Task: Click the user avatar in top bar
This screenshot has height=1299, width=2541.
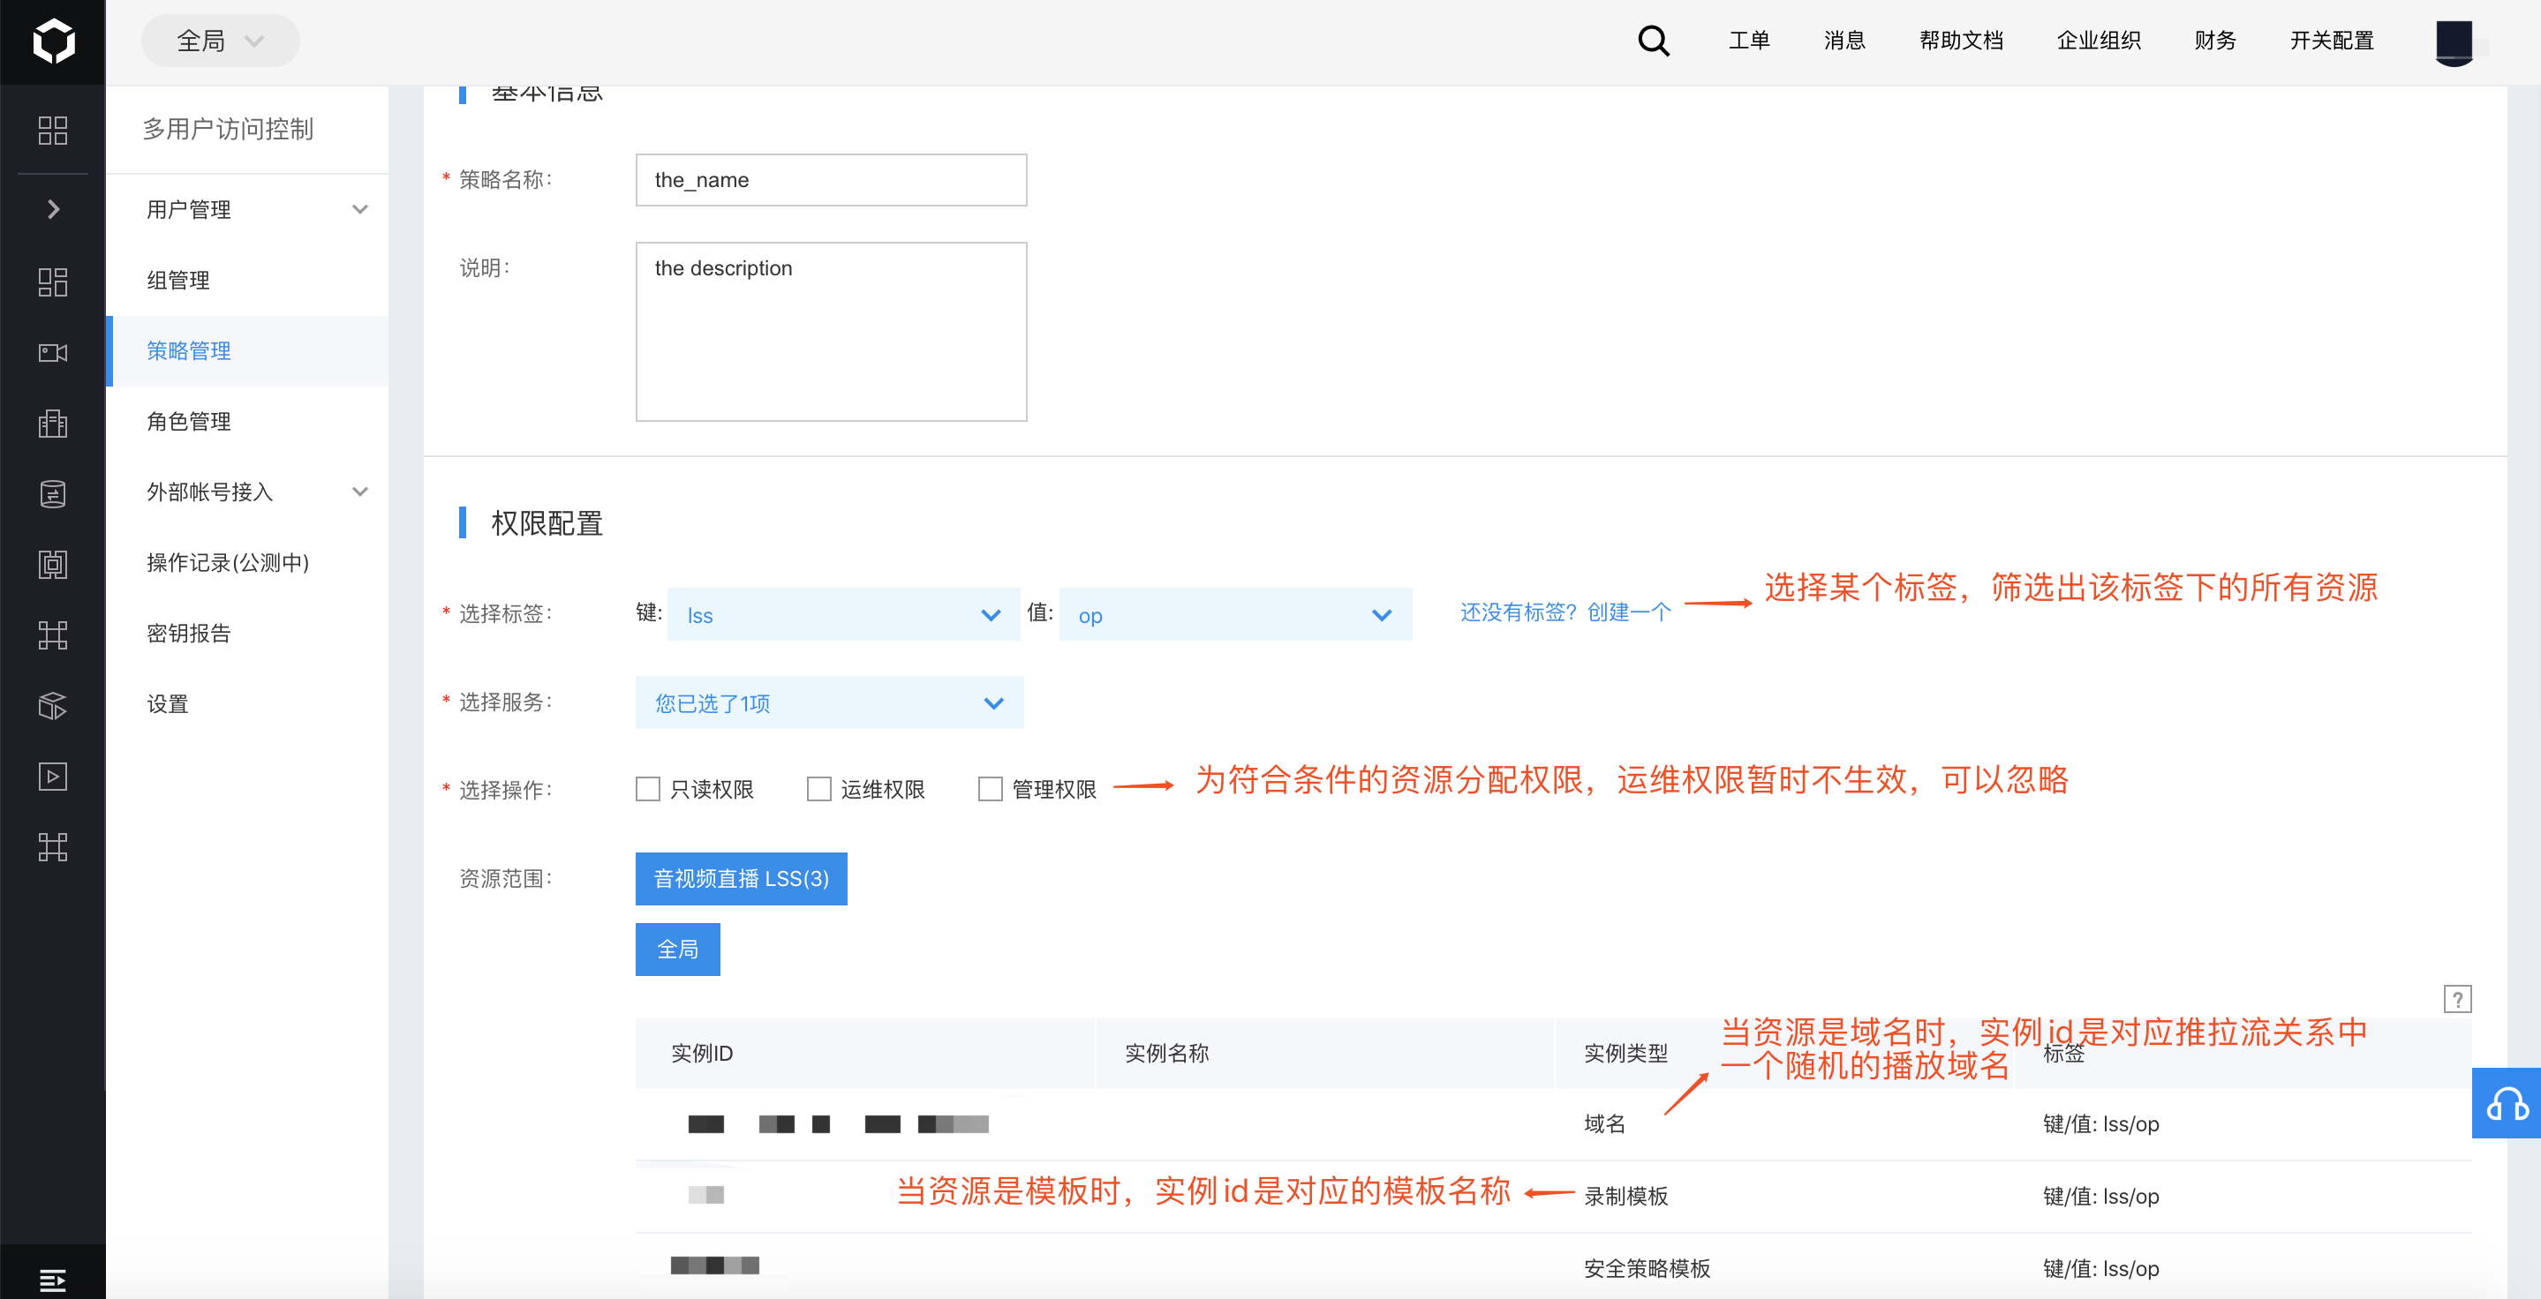Action: coord(2454,41)
